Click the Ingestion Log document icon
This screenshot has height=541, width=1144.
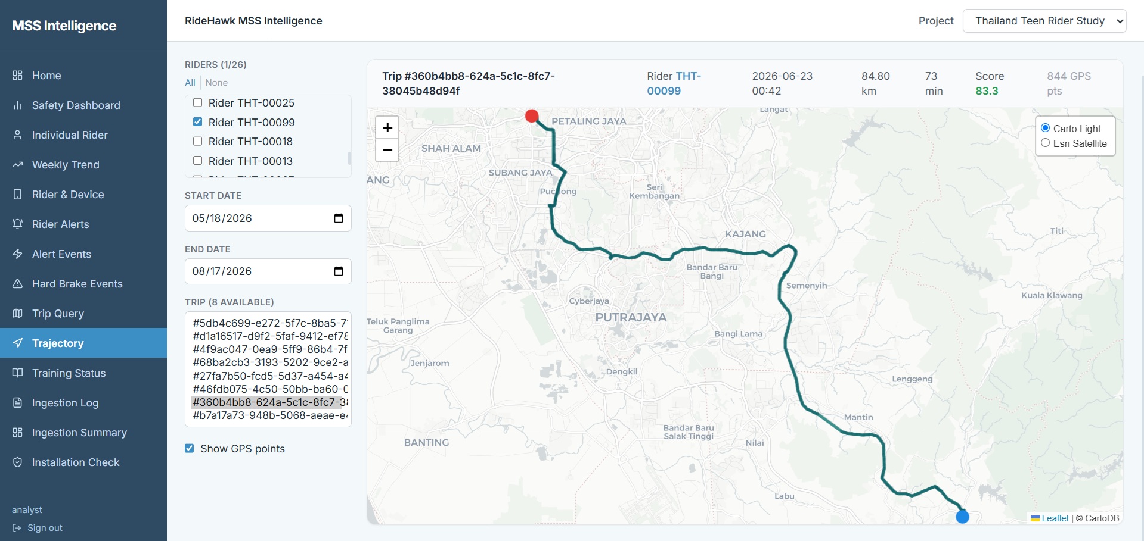coord(17,403)
